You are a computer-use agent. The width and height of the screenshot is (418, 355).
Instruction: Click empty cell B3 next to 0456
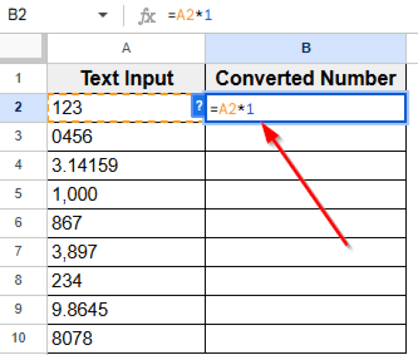tap(306, 137)
